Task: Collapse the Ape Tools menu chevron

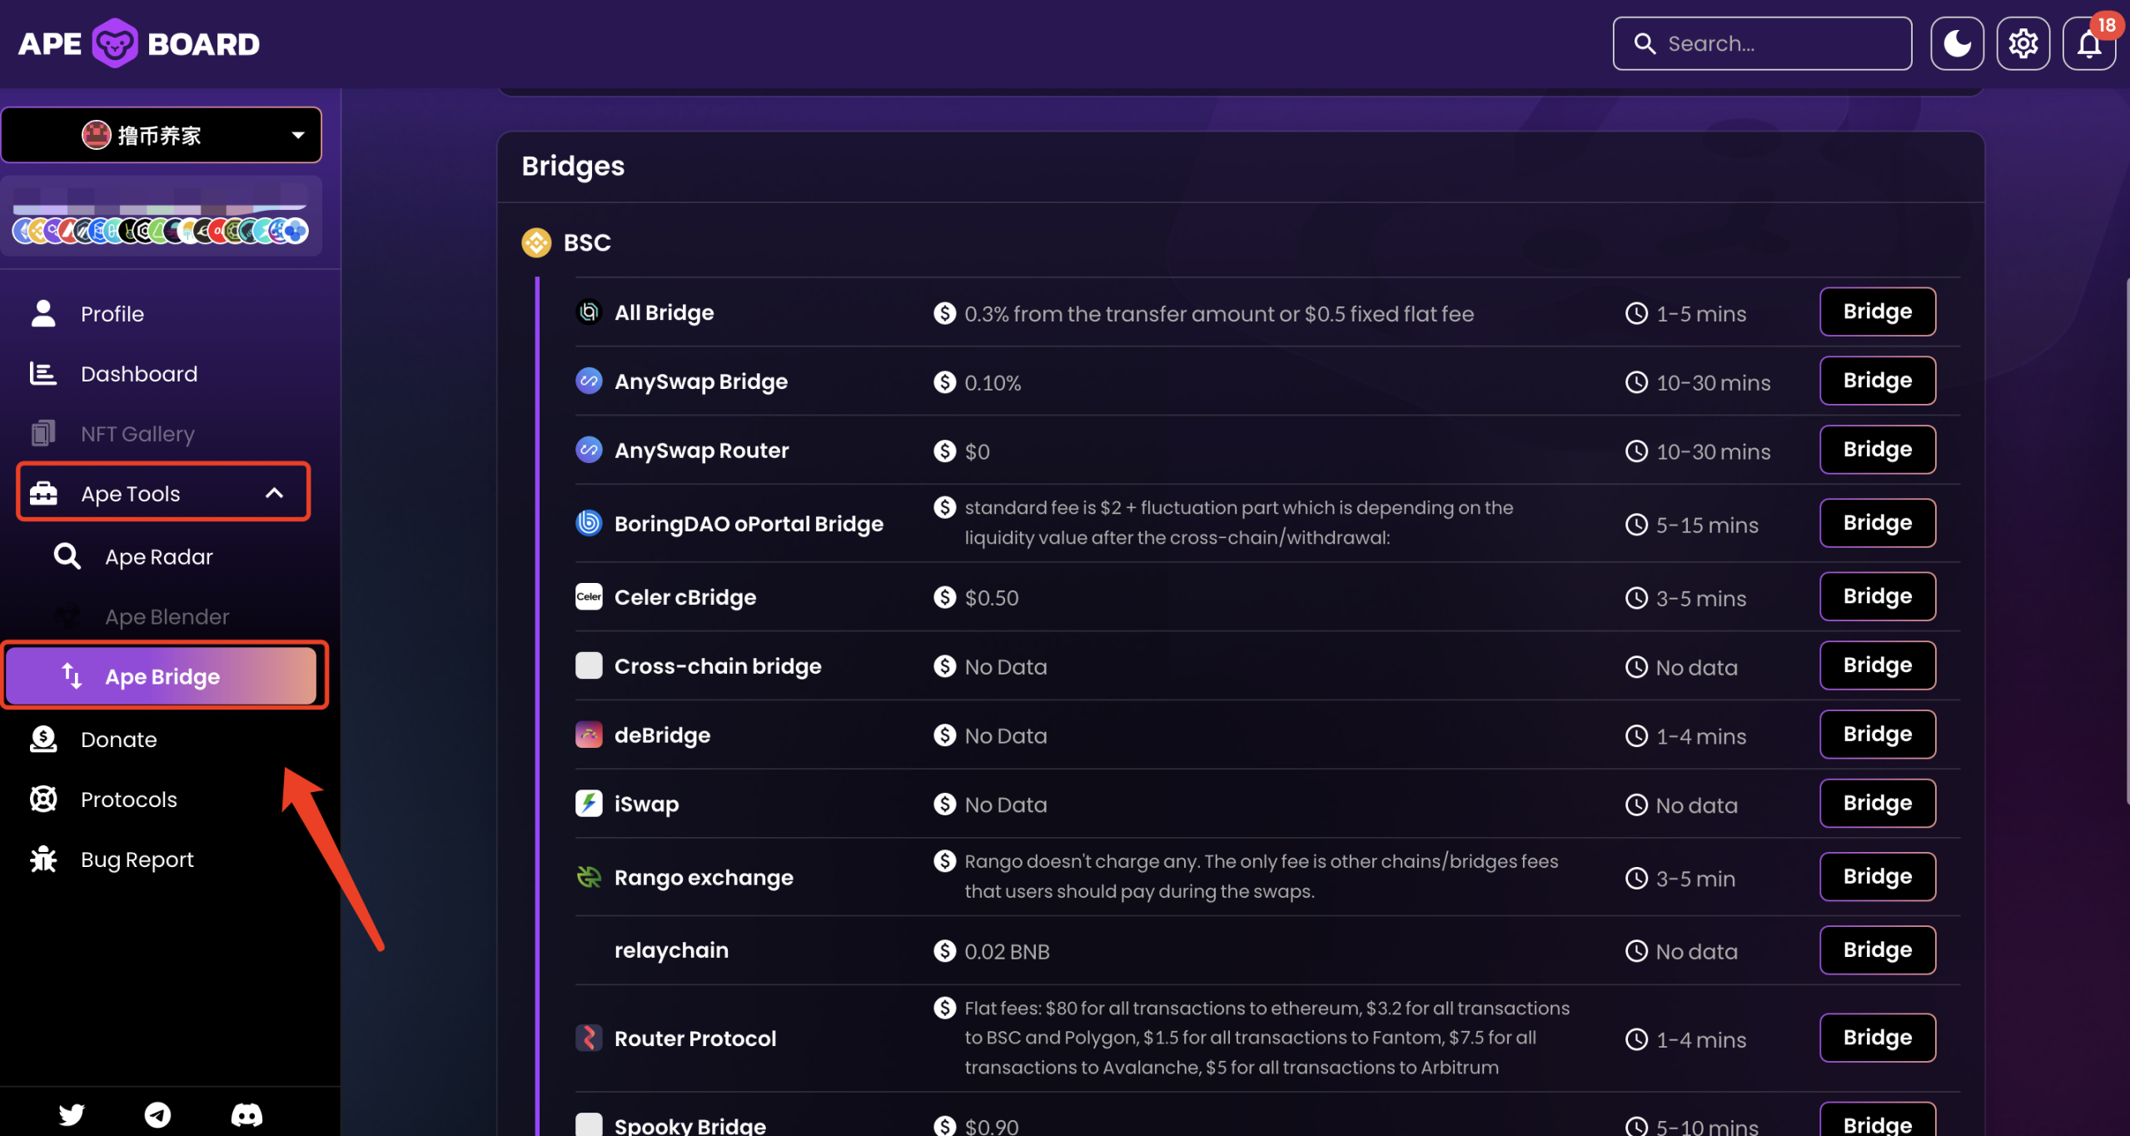Action: click(x=274, y=493)
